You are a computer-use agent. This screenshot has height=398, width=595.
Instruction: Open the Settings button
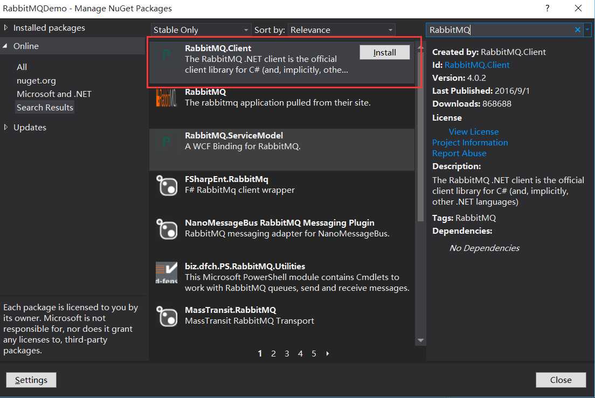(x=31, y=380)
